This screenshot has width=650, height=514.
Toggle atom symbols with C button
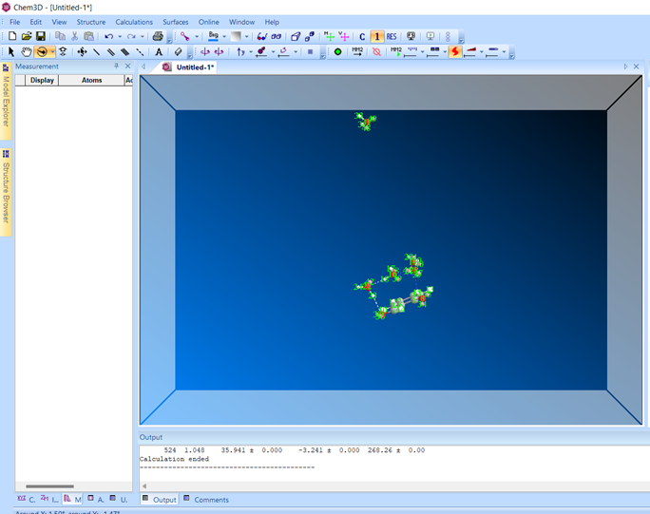(362, 36)
